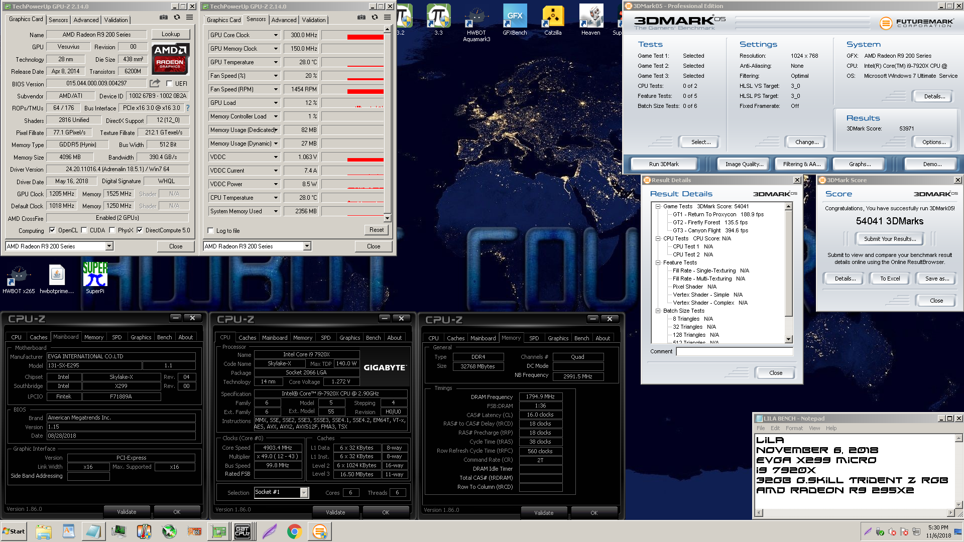964x542 pixels.
Task: Open the Fan Speed (RPM) sensor dropdown
Action: tap(276, 89)
